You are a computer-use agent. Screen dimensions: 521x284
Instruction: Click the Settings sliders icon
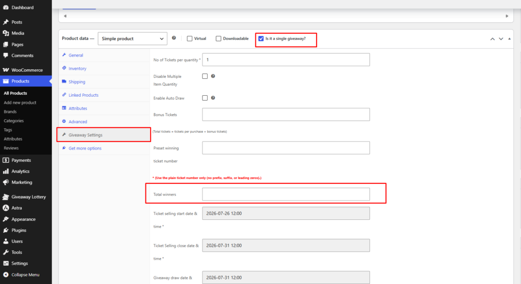point(6,263)
